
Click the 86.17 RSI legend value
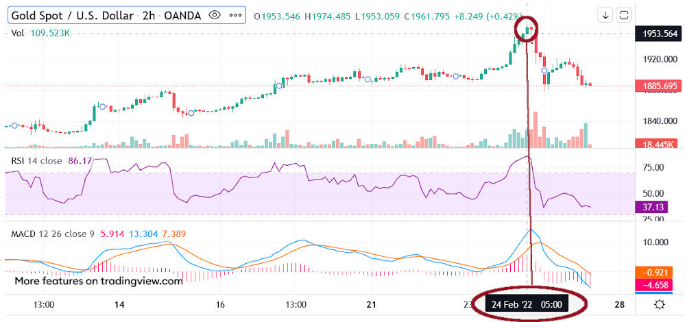[80, 160]
